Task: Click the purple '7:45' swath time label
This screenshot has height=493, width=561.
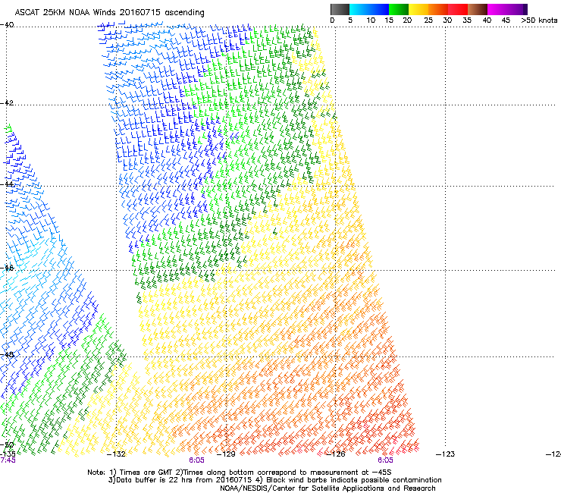Action: pos(8,460)
